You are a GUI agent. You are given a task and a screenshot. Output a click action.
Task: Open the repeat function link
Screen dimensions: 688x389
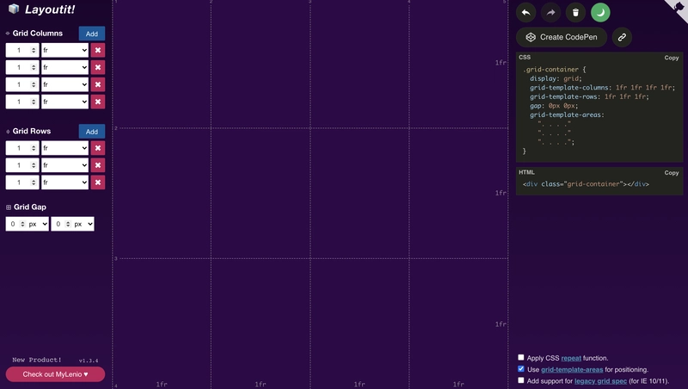point(571,358)
